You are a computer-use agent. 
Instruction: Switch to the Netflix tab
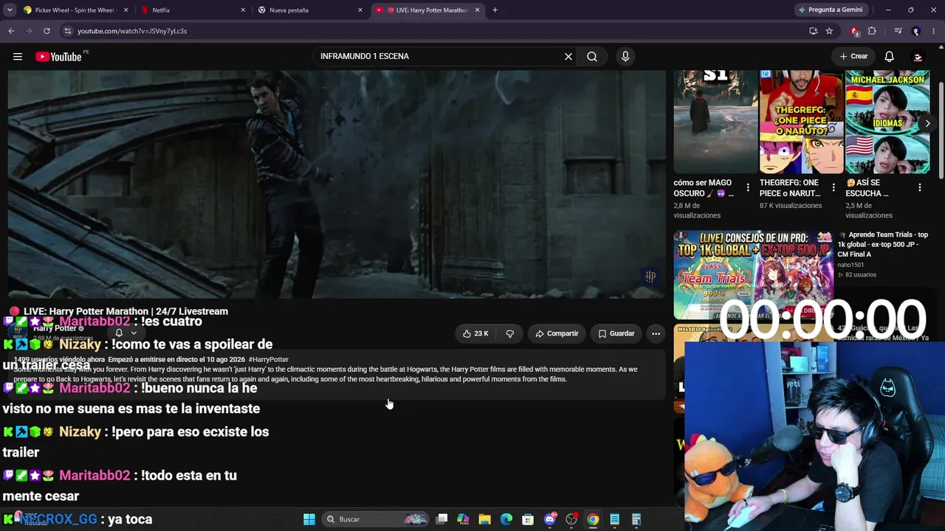(x=192, y=10)
